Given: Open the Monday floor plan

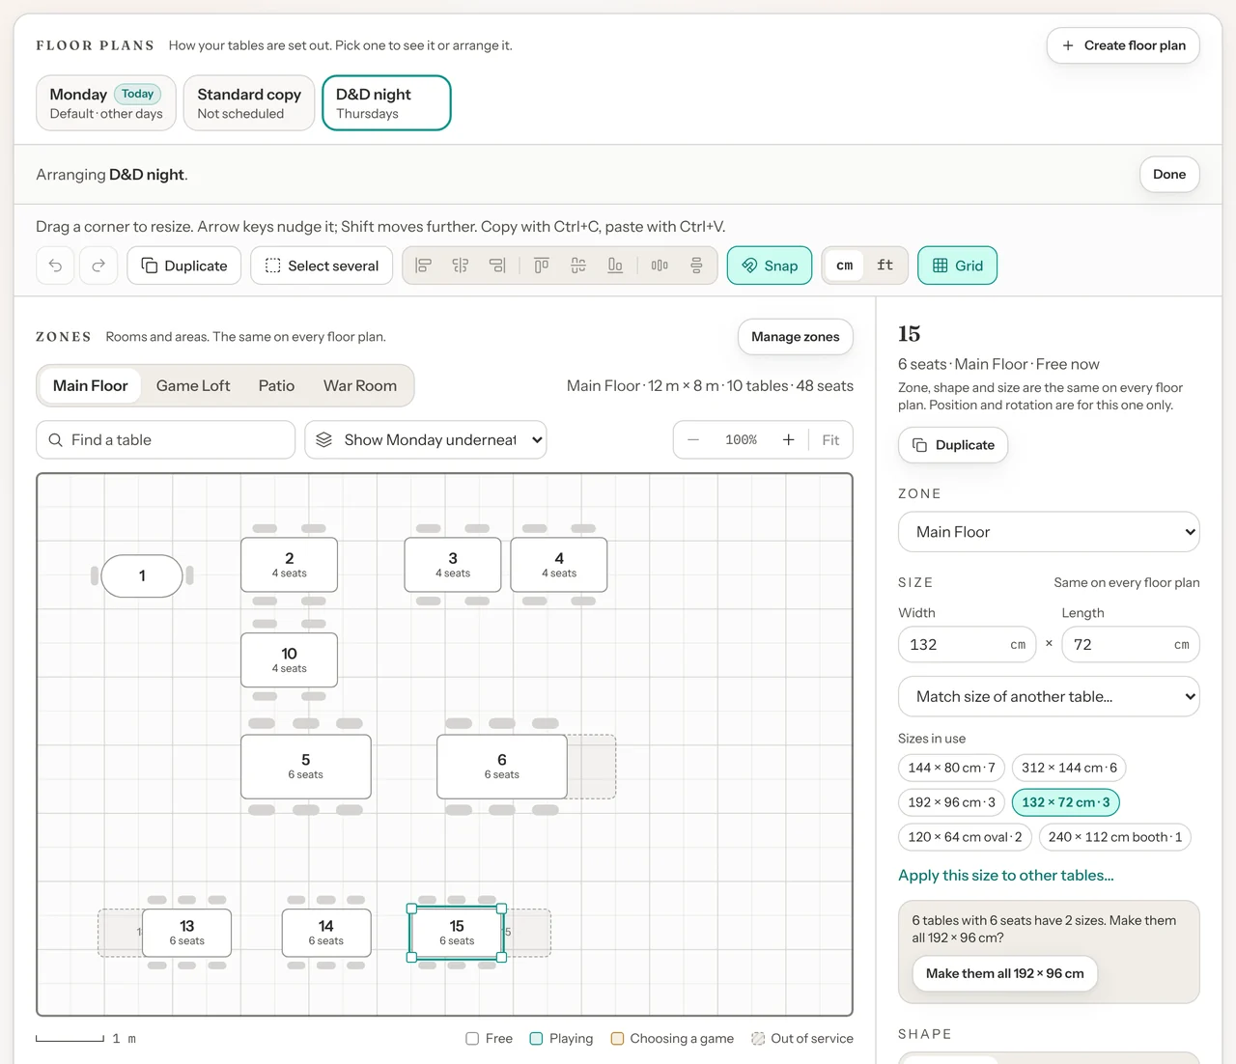Looking at the screenshot, I should [x=106, y=102].
